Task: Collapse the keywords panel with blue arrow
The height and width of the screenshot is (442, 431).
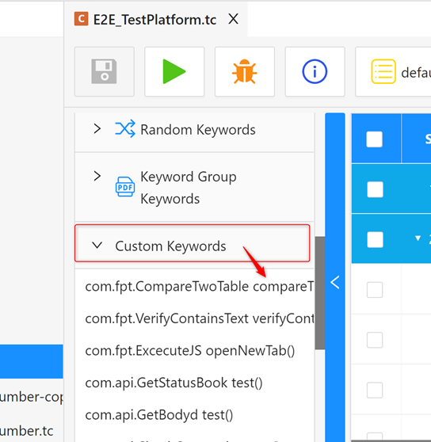Action: (335, 282)
